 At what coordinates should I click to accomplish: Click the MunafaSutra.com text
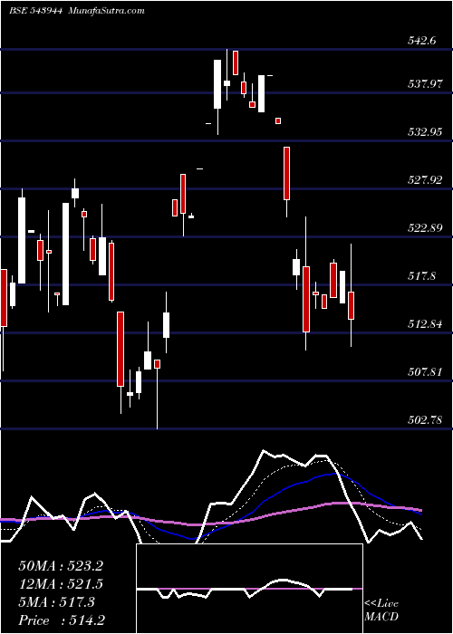106,11
